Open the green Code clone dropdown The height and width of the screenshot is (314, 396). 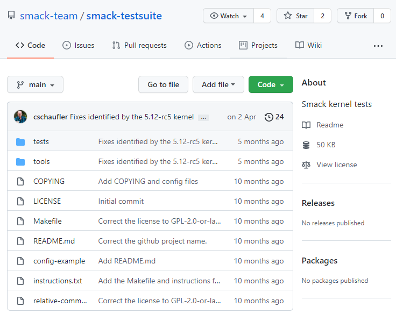point(271,84)
